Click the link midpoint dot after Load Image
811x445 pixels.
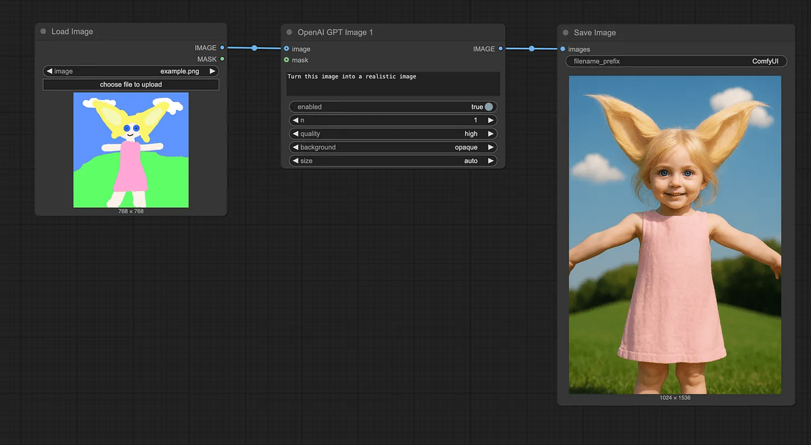click(254, 48)
